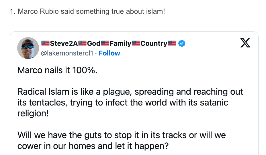Click the X logo in the tweet card

245,43
